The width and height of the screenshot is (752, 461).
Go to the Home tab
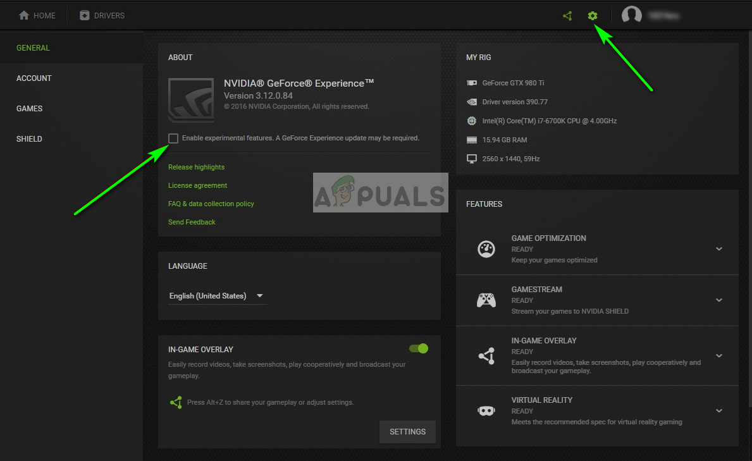tap(37, 15)
